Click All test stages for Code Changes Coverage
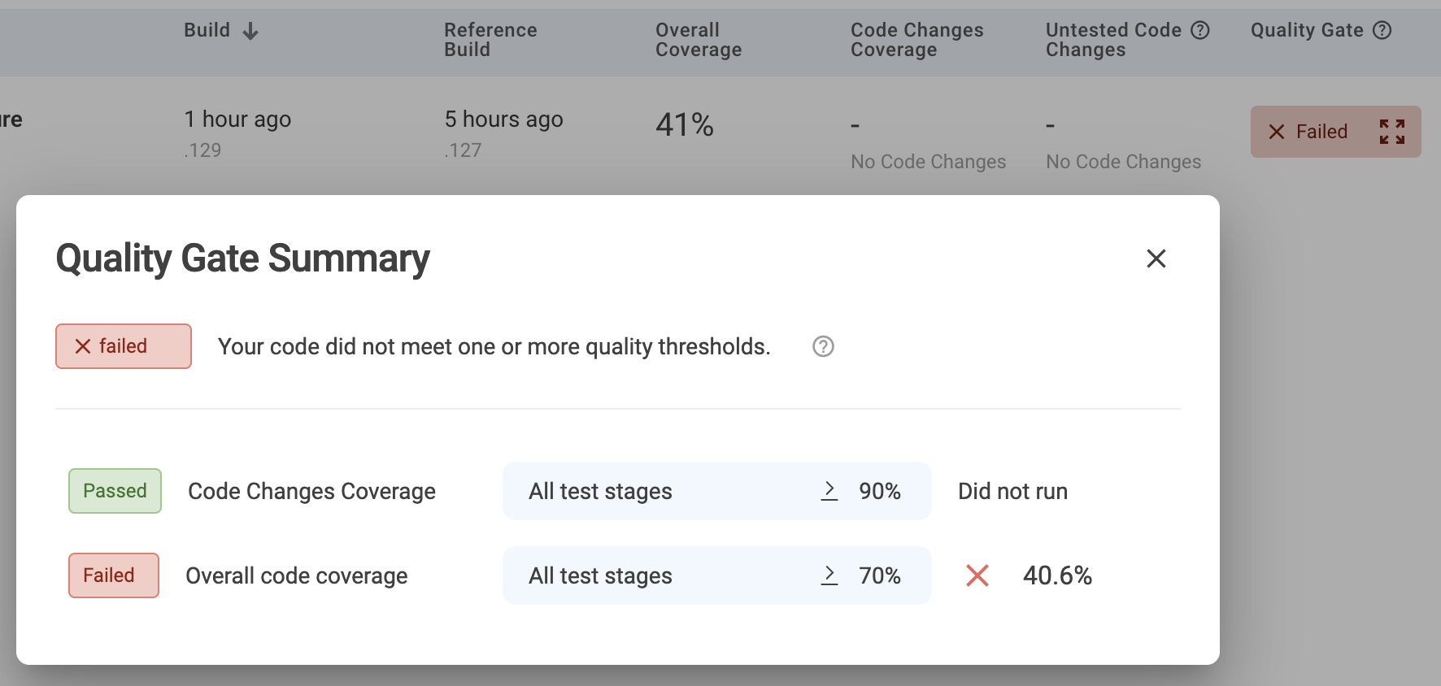 pyautogui.click(x=600, y=491)
